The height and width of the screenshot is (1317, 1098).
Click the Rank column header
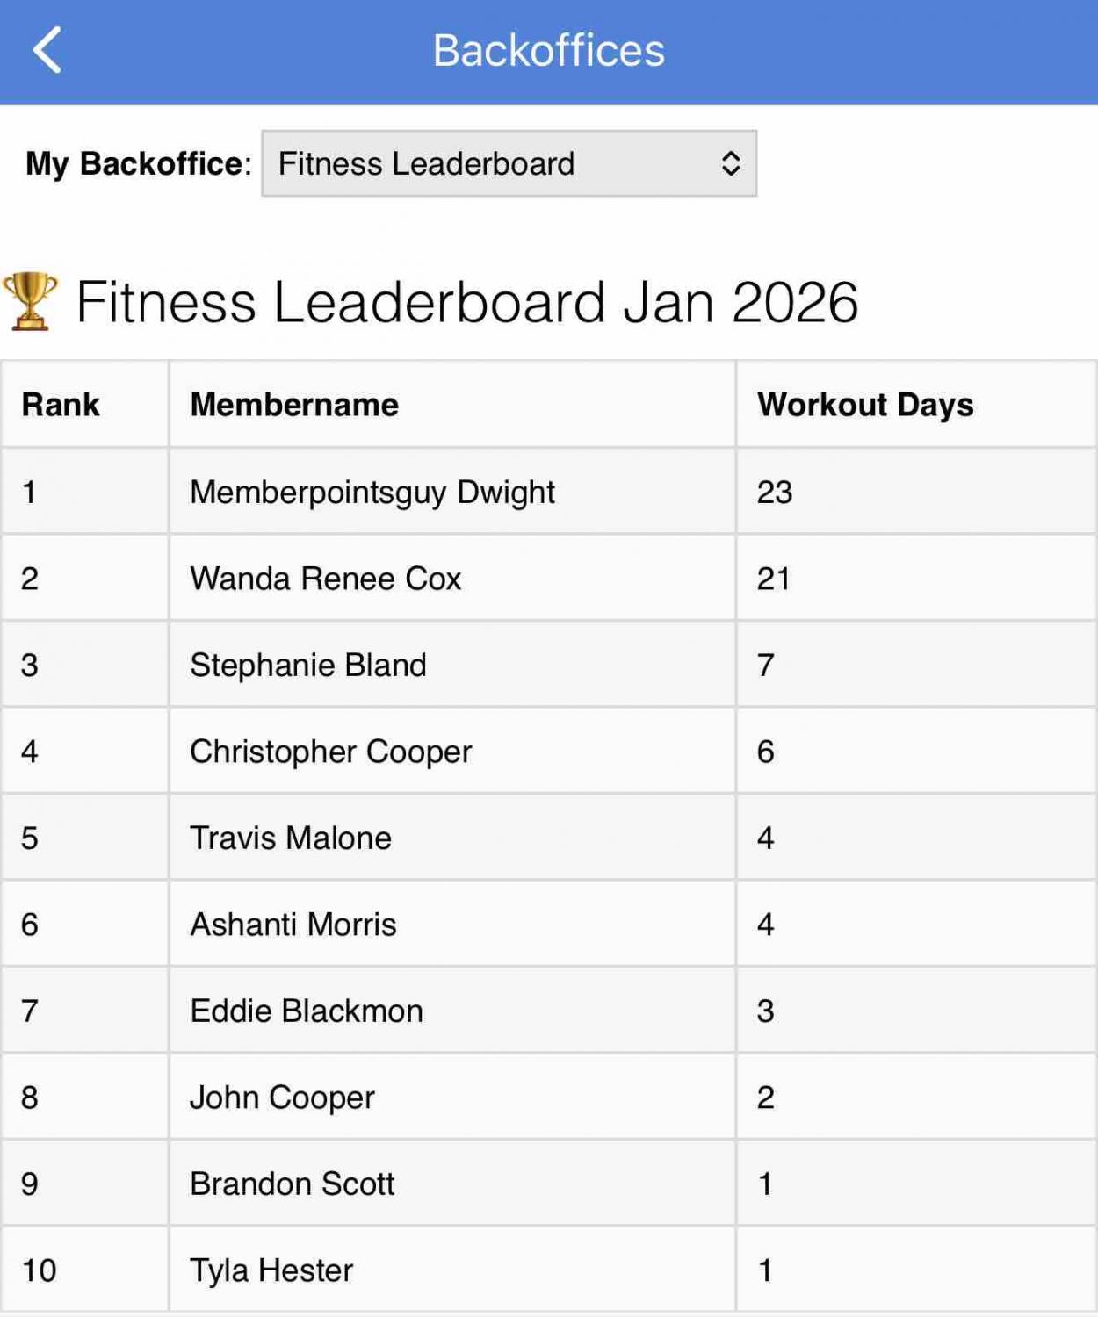[x=61, y=405]
